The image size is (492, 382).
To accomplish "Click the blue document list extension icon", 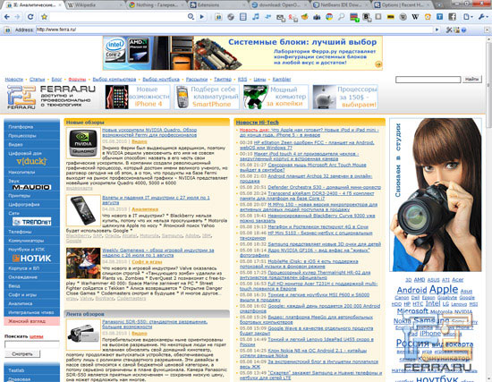I will [242, 17].
